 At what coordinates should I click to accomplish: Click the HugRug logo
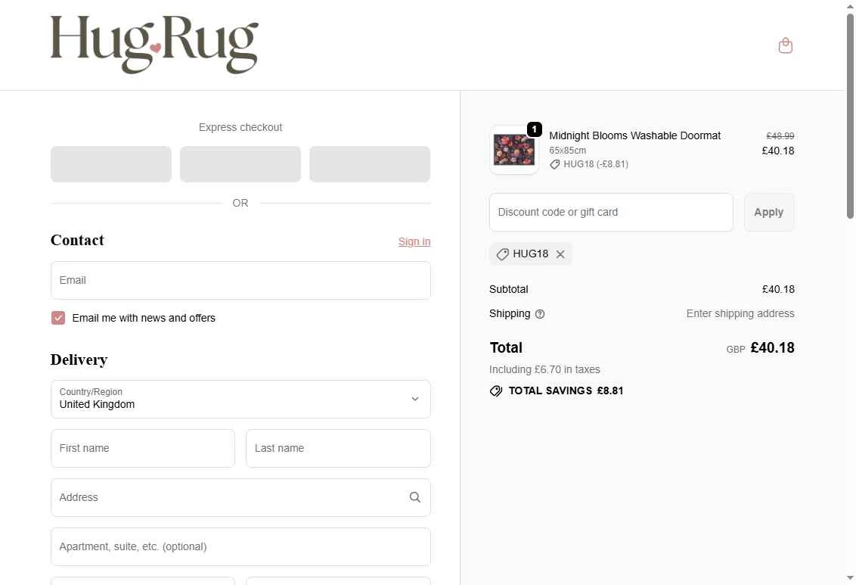tap(154, 45)
